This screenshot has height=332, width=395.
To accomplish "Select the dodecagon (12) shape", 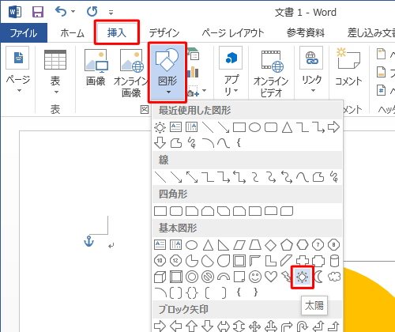I will 175,261.
